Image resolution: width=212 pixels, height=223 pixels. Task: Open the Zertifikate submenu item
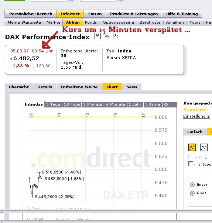(x=150, y=22)
